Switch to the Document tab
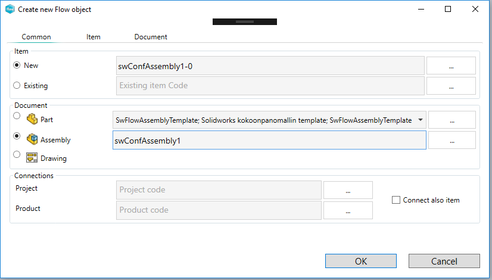Screen dimensions: 492x280 (151, 37)
